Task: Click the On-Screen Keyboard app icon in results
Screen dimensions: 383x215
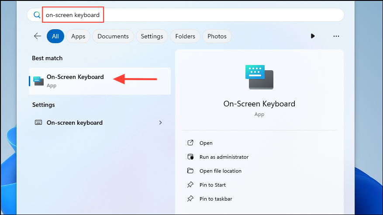Action: point(38,81)
